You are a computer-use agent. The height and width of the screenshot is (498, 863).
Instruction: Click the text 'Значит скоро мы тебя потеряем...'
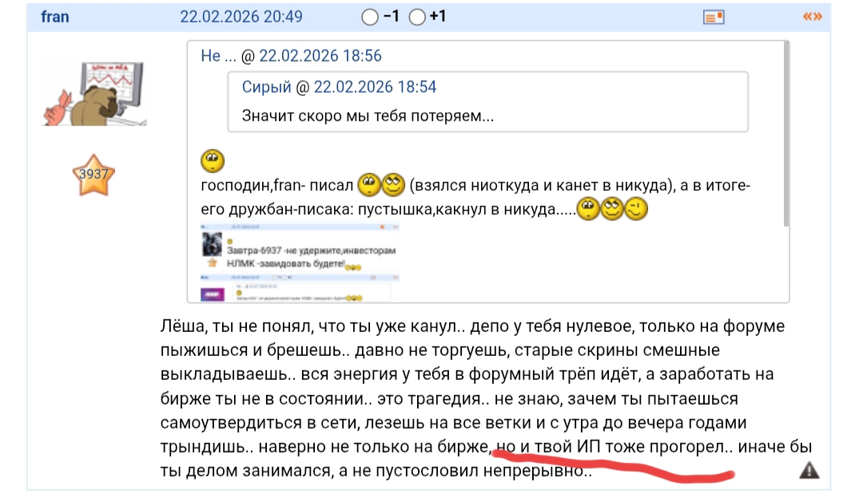(x=368, y=116)
